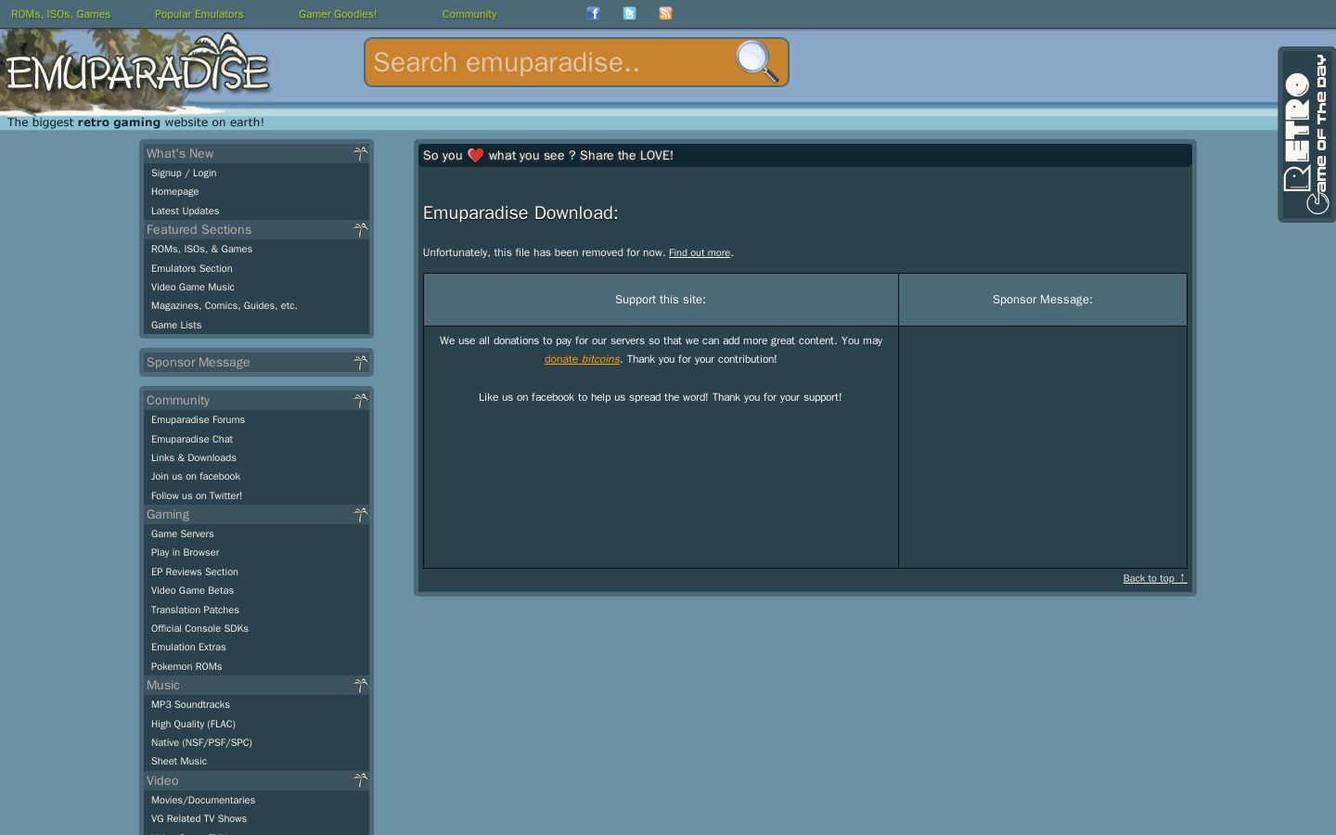
Task: Open High Quality (FLAC) link
Action: point(194,724)
